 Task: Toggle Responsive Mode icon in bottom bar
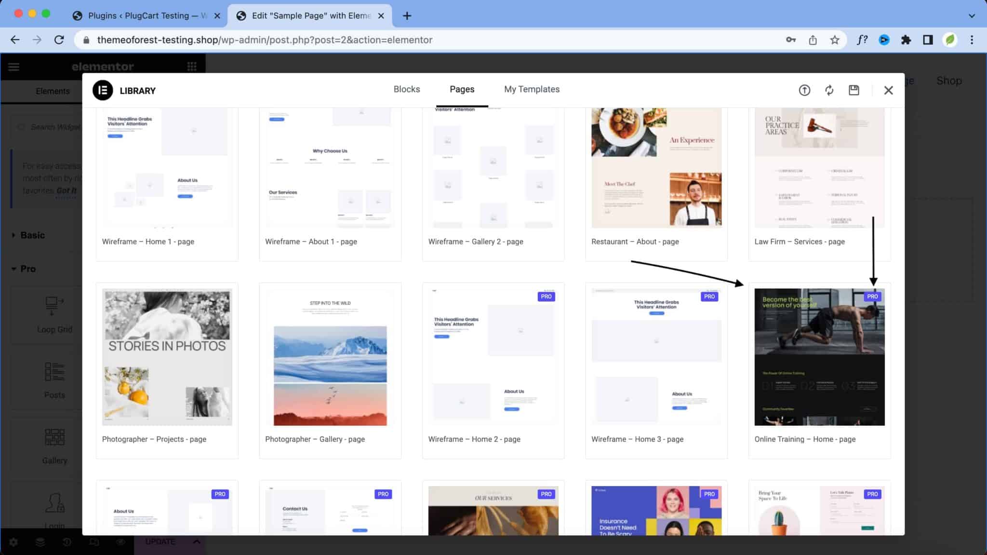[x=94, y=542]
